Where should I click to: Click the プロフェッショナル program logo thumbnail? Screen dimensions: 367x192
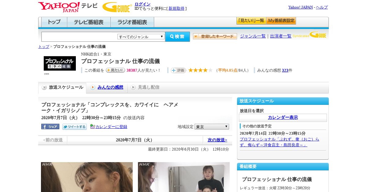60,63
